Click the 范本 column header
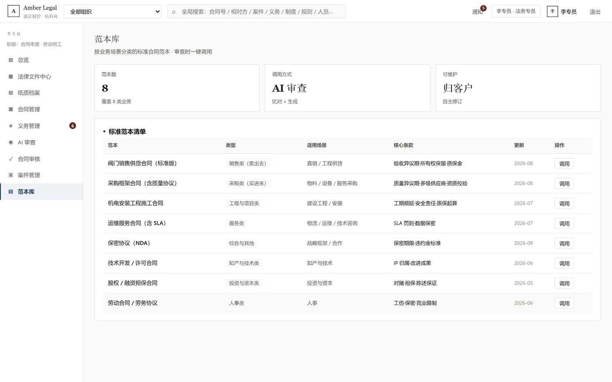This screenshot has width=612, height=382. tap(113, 145)
